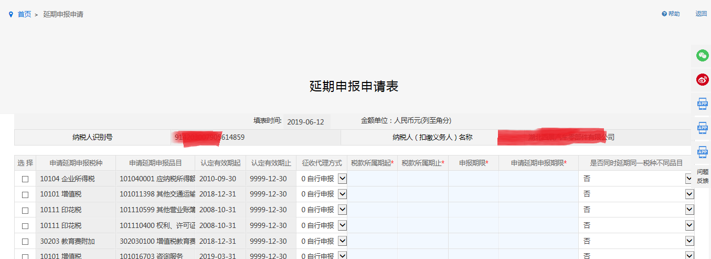Click the 纳税人识别号 label
Image resolution: width=711 pixels, height=259 pixels.
pos(92,138)
